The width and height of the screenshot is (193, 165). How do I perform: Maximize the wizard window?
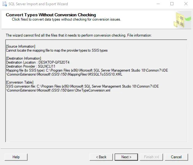172,4
